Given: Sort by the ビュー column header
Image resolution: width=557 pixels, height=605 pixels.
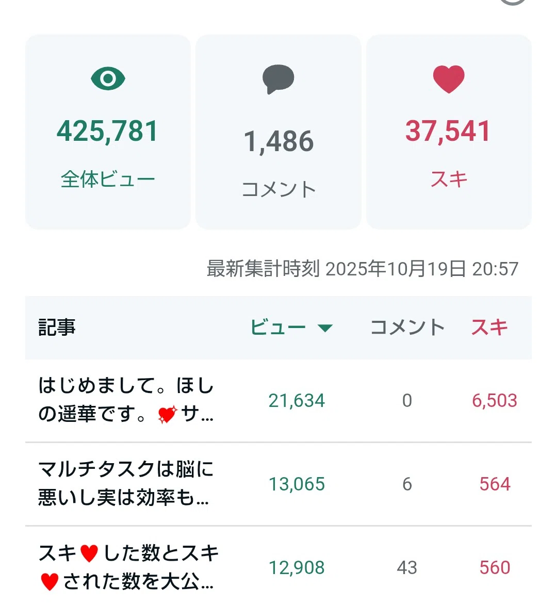Looking at the screenshot, I should (x=278, y=328).
